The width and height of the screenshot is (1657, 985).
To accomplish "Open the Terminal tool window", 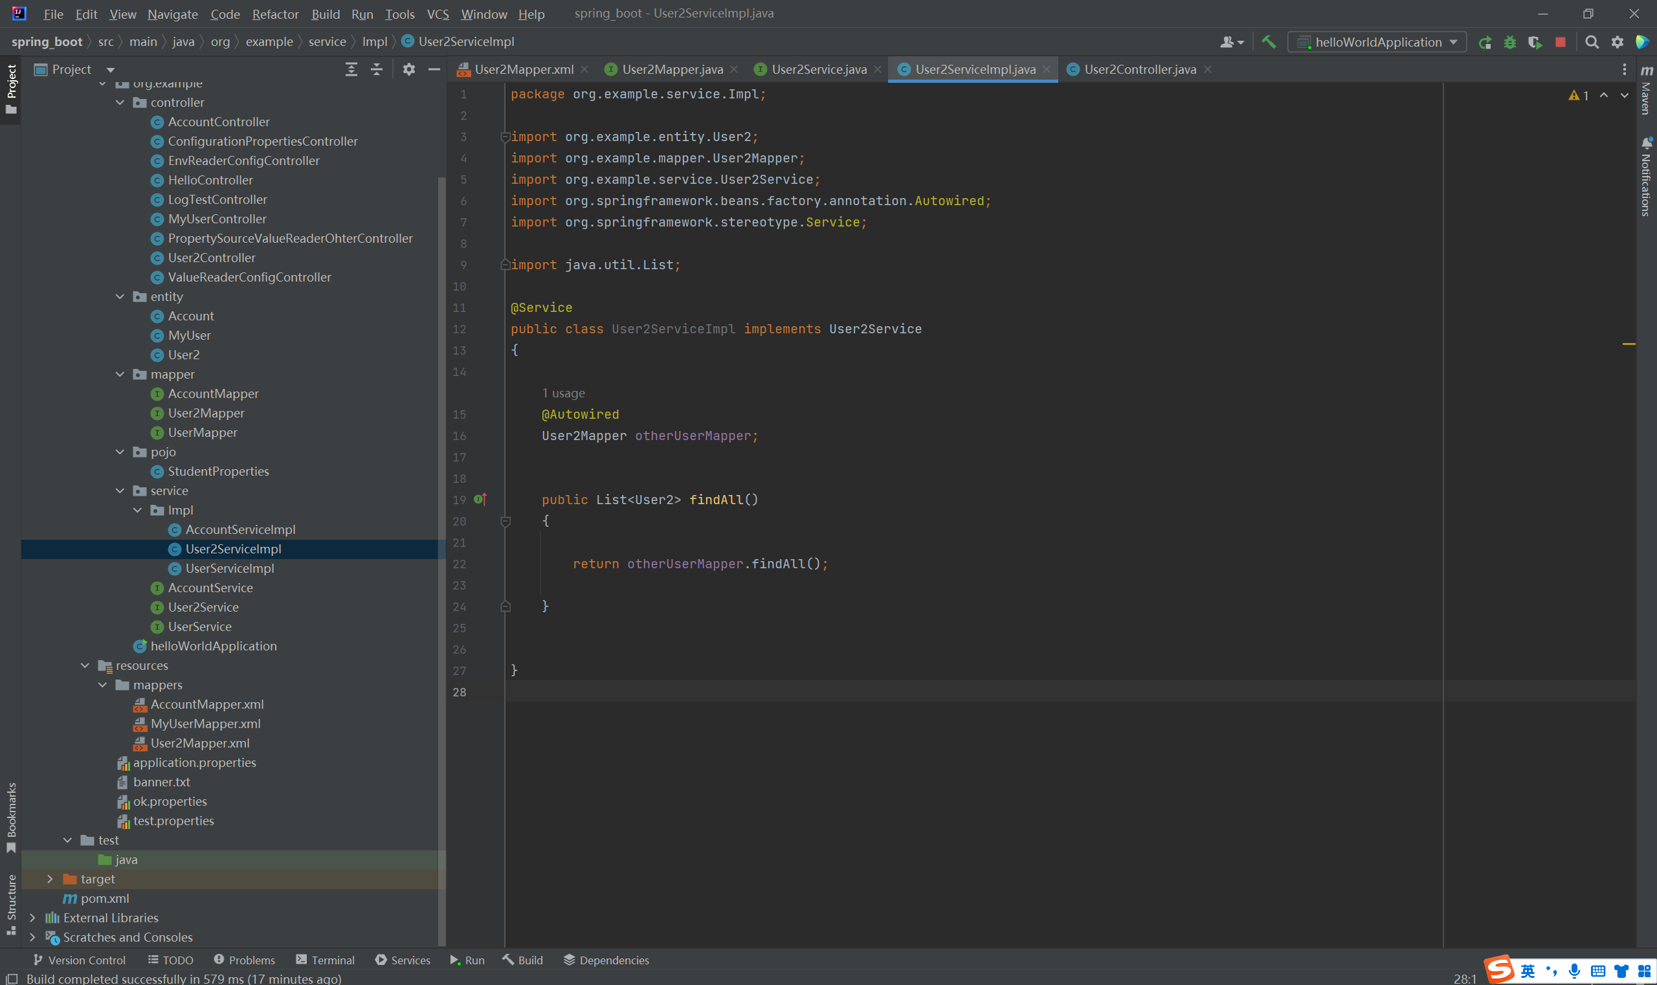I will pyautogui.click(x=326, y=960).
